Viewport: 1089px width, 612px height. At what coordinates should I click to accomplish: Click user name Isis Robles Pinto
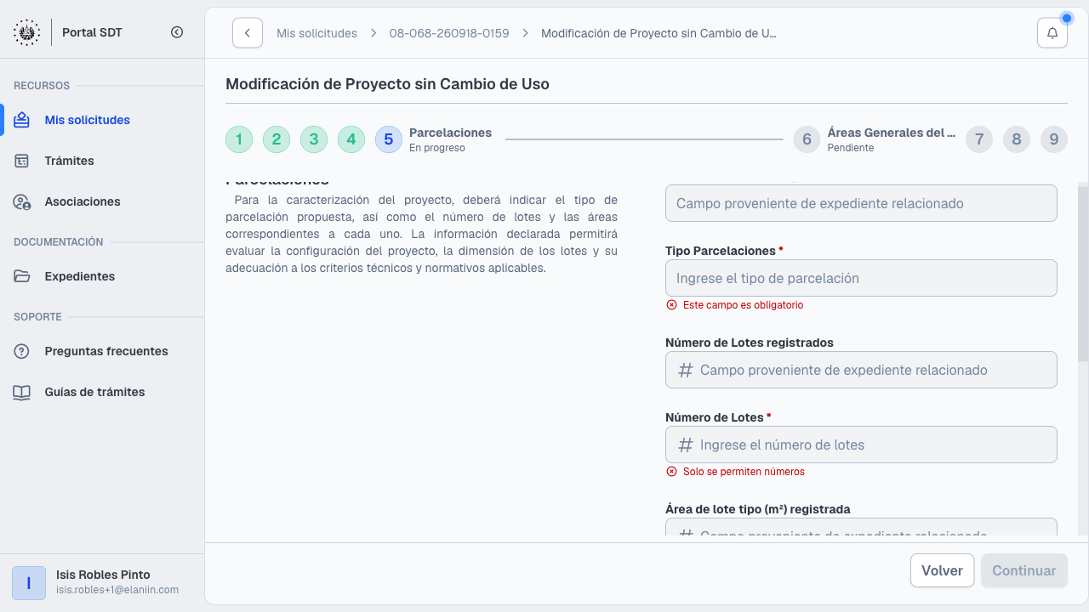click(x=103, y=575)
